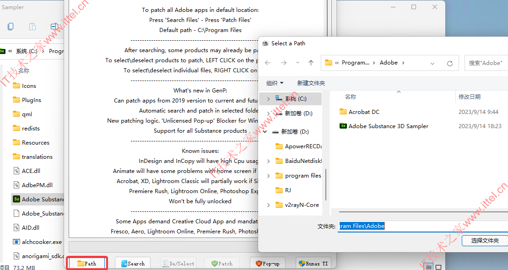Click the folder icon in dialog address bar
This screenshot has height=270, width=508.
pos(329,63)
